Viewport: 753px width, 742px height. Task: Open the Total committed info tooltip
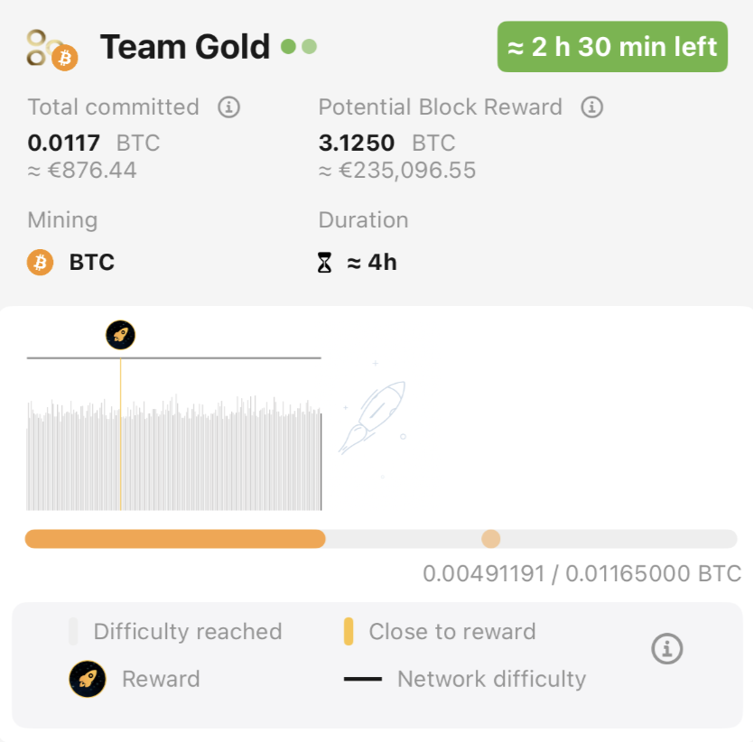click(228, 107)
